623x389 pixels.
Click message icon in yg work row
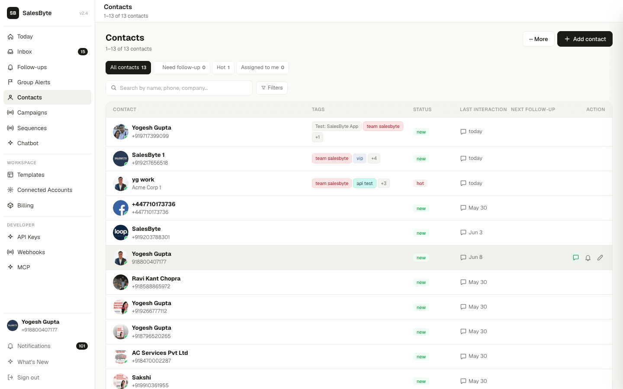463,183
